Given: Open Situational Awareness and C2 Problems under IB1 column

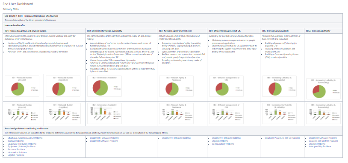Looking at the screenshot, I should 25,138.
